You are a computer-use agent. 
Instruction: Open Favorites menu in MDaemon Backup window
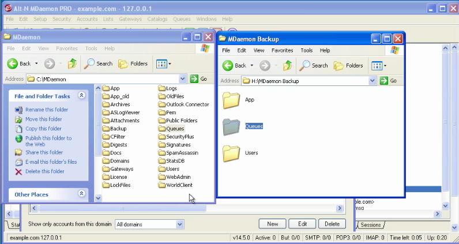click(x=282, y=50)
